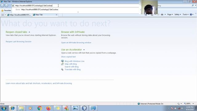Open 'Learn more about tabs and tab shortcuts' link
Image resolution: width=197 pixels, height=111 pixels.
39,83
